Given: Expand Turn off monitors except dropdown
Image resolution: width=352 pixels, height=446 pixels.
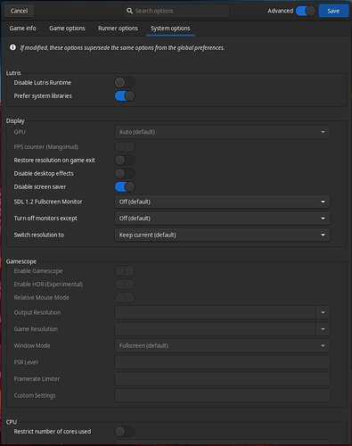Looking at the screenshot, I should click(x=222, y=219).
